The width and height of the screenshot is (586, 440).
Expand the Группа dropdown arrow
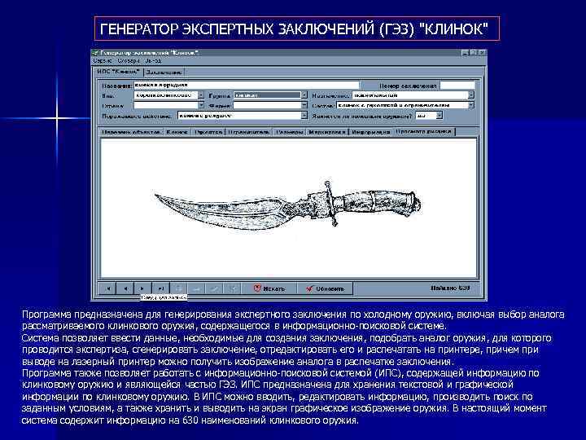tap(304, 95)
